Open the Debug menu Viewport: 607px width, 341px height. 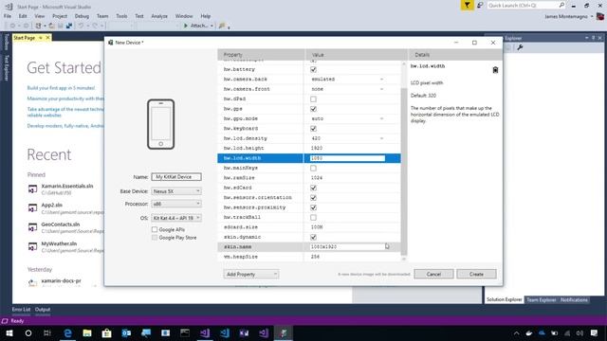pos(82,16)
